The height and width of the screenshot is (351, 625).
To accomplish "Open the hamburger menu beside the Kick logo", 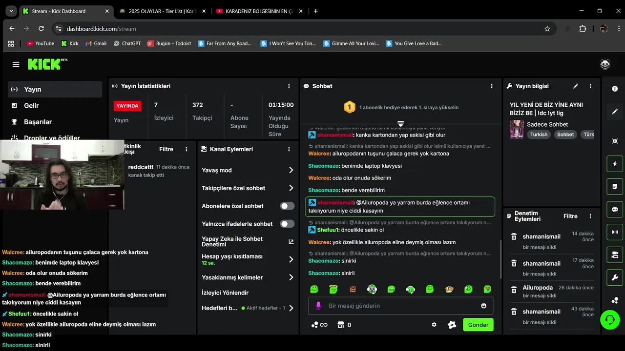I will coord(16,64).
